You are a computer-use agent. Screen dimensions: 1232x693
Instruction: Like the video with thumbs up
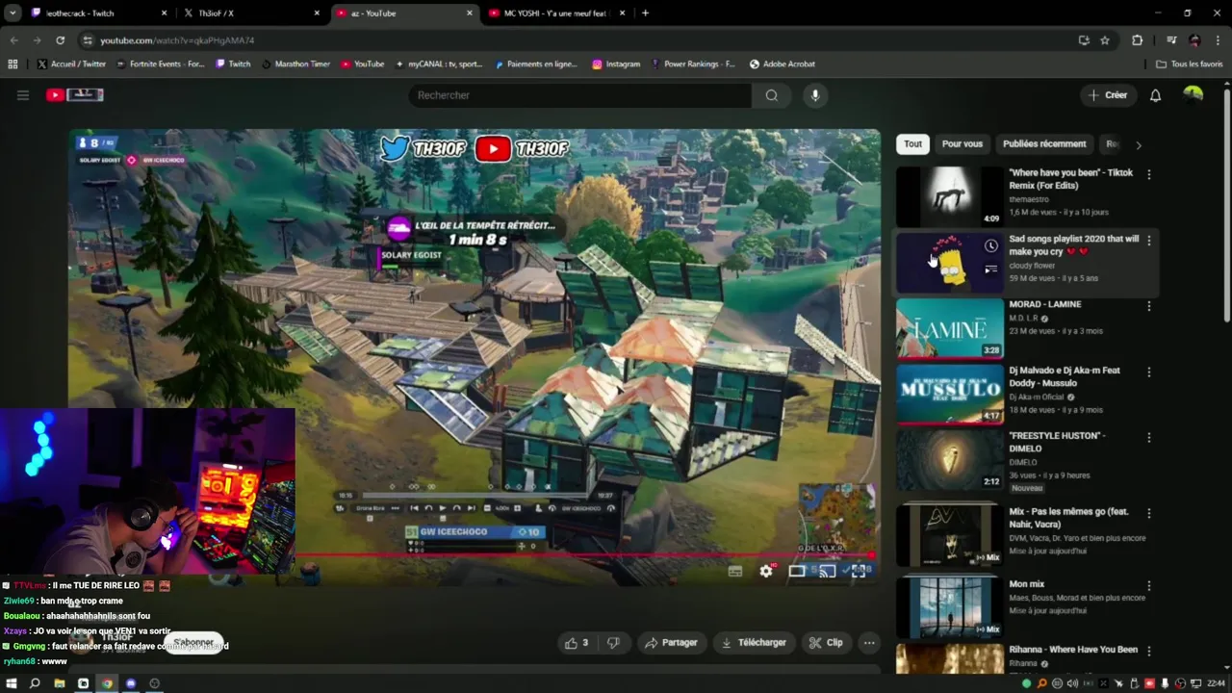577,643
